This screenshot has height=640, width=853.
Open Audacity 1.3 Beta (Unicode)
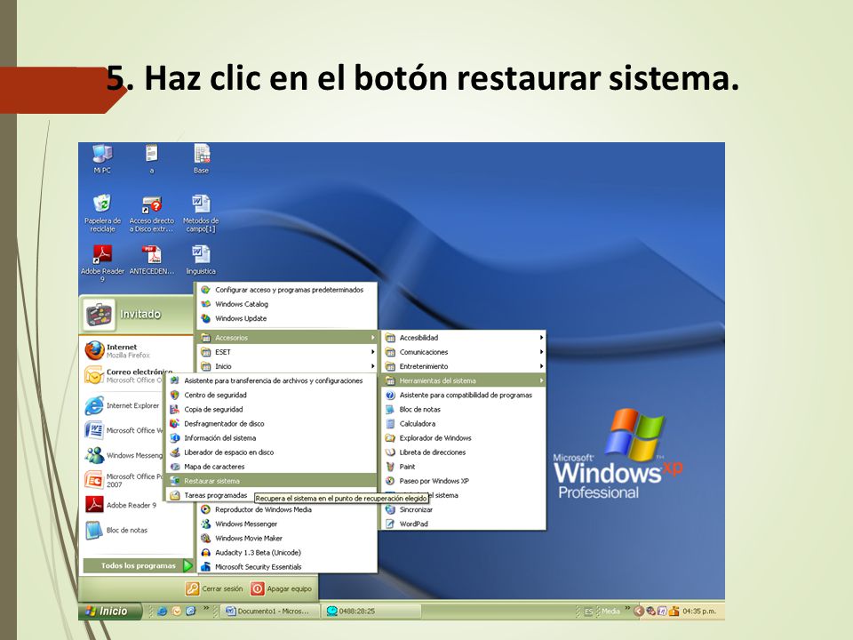point(287,552)
